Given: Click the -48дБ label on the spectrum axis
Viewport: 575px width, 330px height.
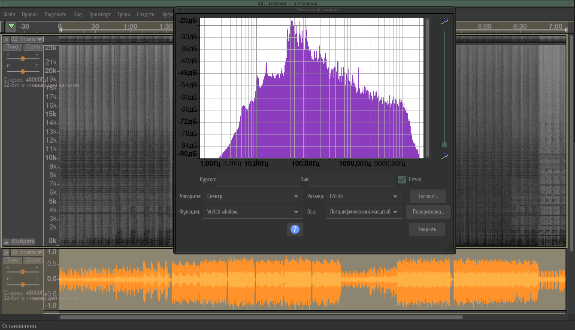Looking at the screenshot, I should [188, 73].
